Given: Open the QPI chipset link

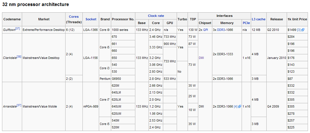Looking at the screenshot, I should click(206, 30).
